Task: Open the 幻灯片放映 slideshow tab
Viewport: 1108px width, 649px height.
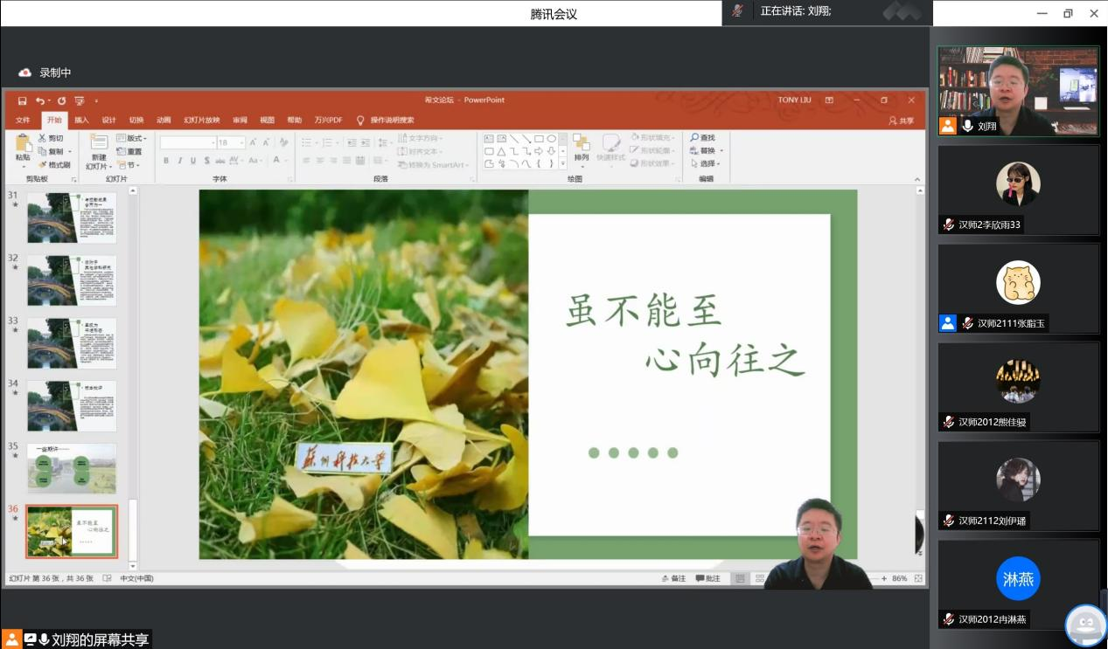Action: pos(201,121)
